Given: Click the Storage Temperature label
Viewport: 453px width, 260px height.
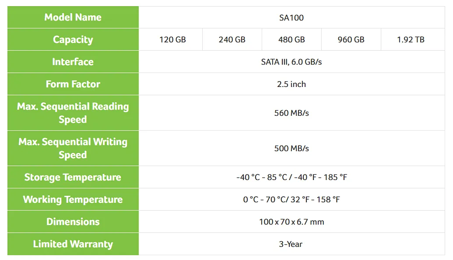Looking at the screenshot, I should (73, 177).
